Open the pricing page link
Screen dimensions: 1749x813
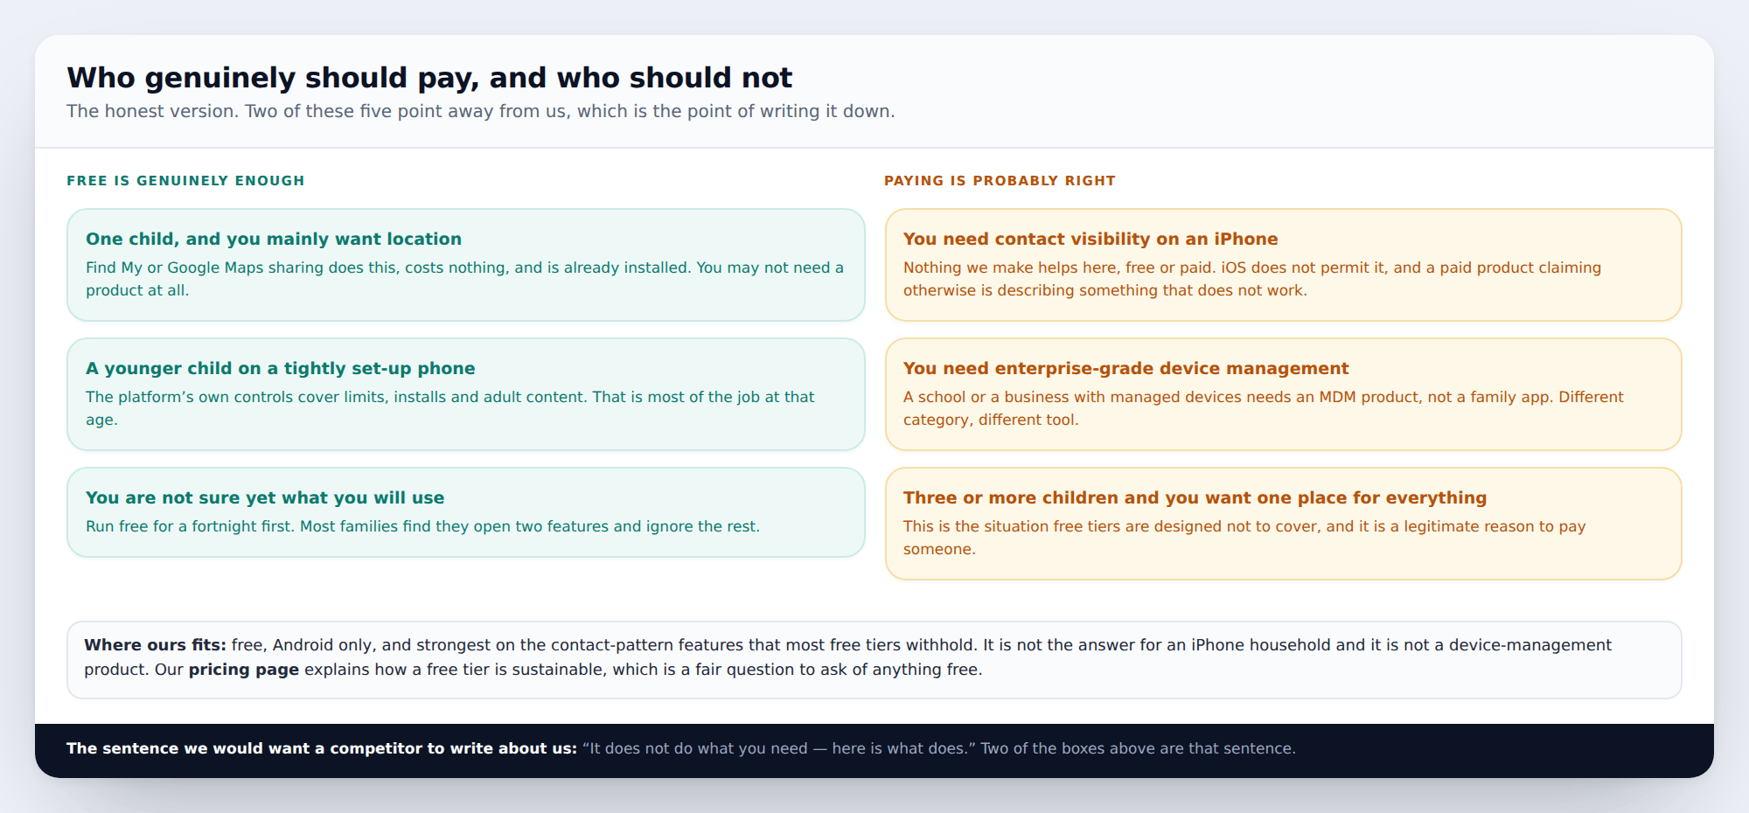pos(243,670)
